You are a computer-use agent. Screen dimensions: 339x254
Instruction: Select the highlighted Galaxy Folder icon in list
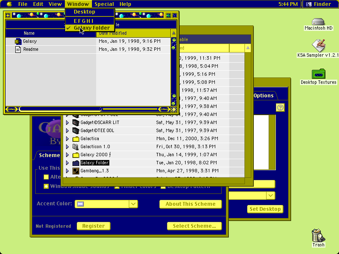coord(76,163)
